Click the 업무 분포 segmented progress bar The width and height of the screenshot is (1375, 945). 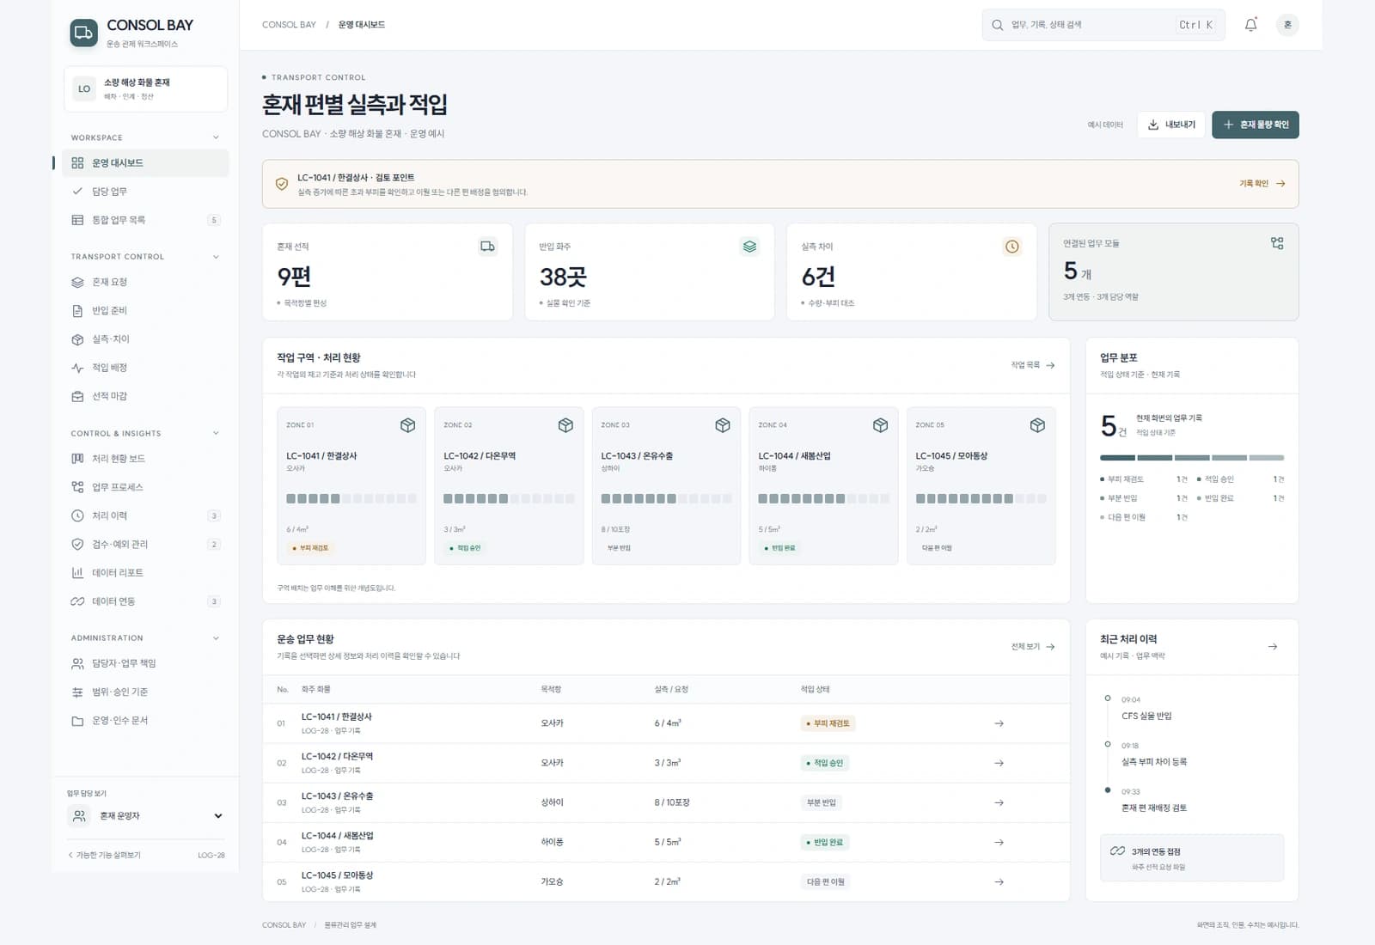tap(1192, 458)
